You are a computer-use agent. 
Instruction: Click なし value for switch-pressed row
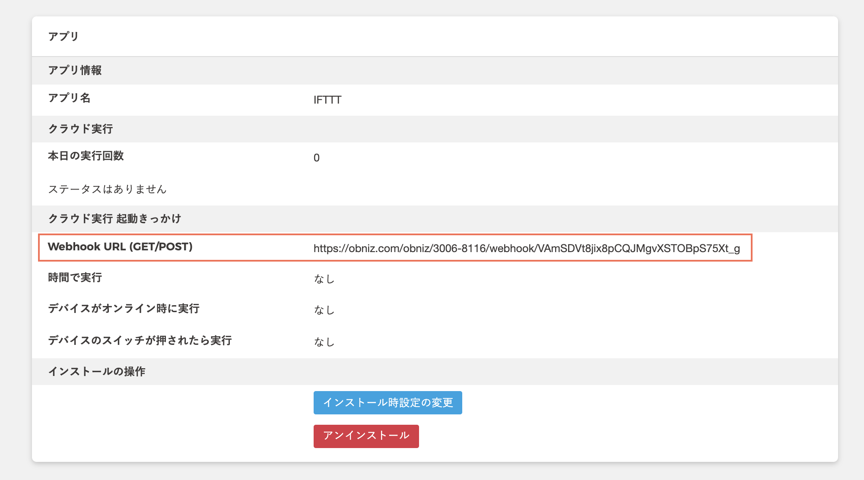point(324,342)
